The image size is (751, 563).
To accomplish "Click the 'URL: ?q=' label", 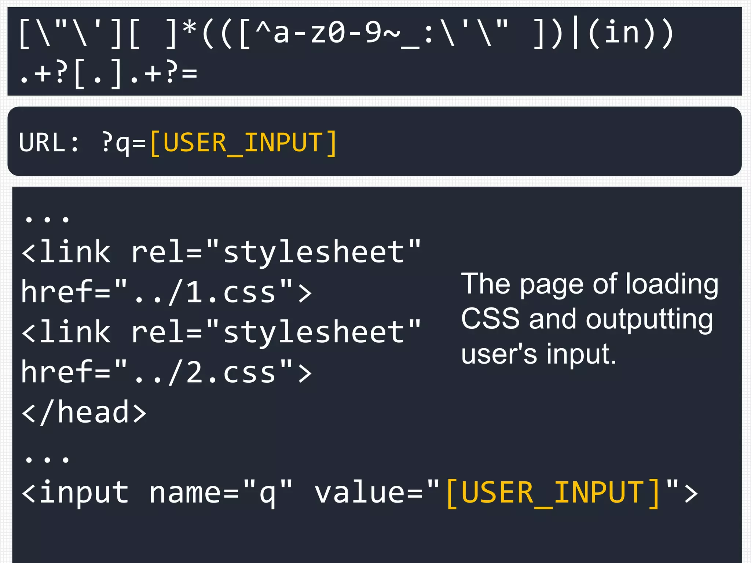I will point(83,143).
